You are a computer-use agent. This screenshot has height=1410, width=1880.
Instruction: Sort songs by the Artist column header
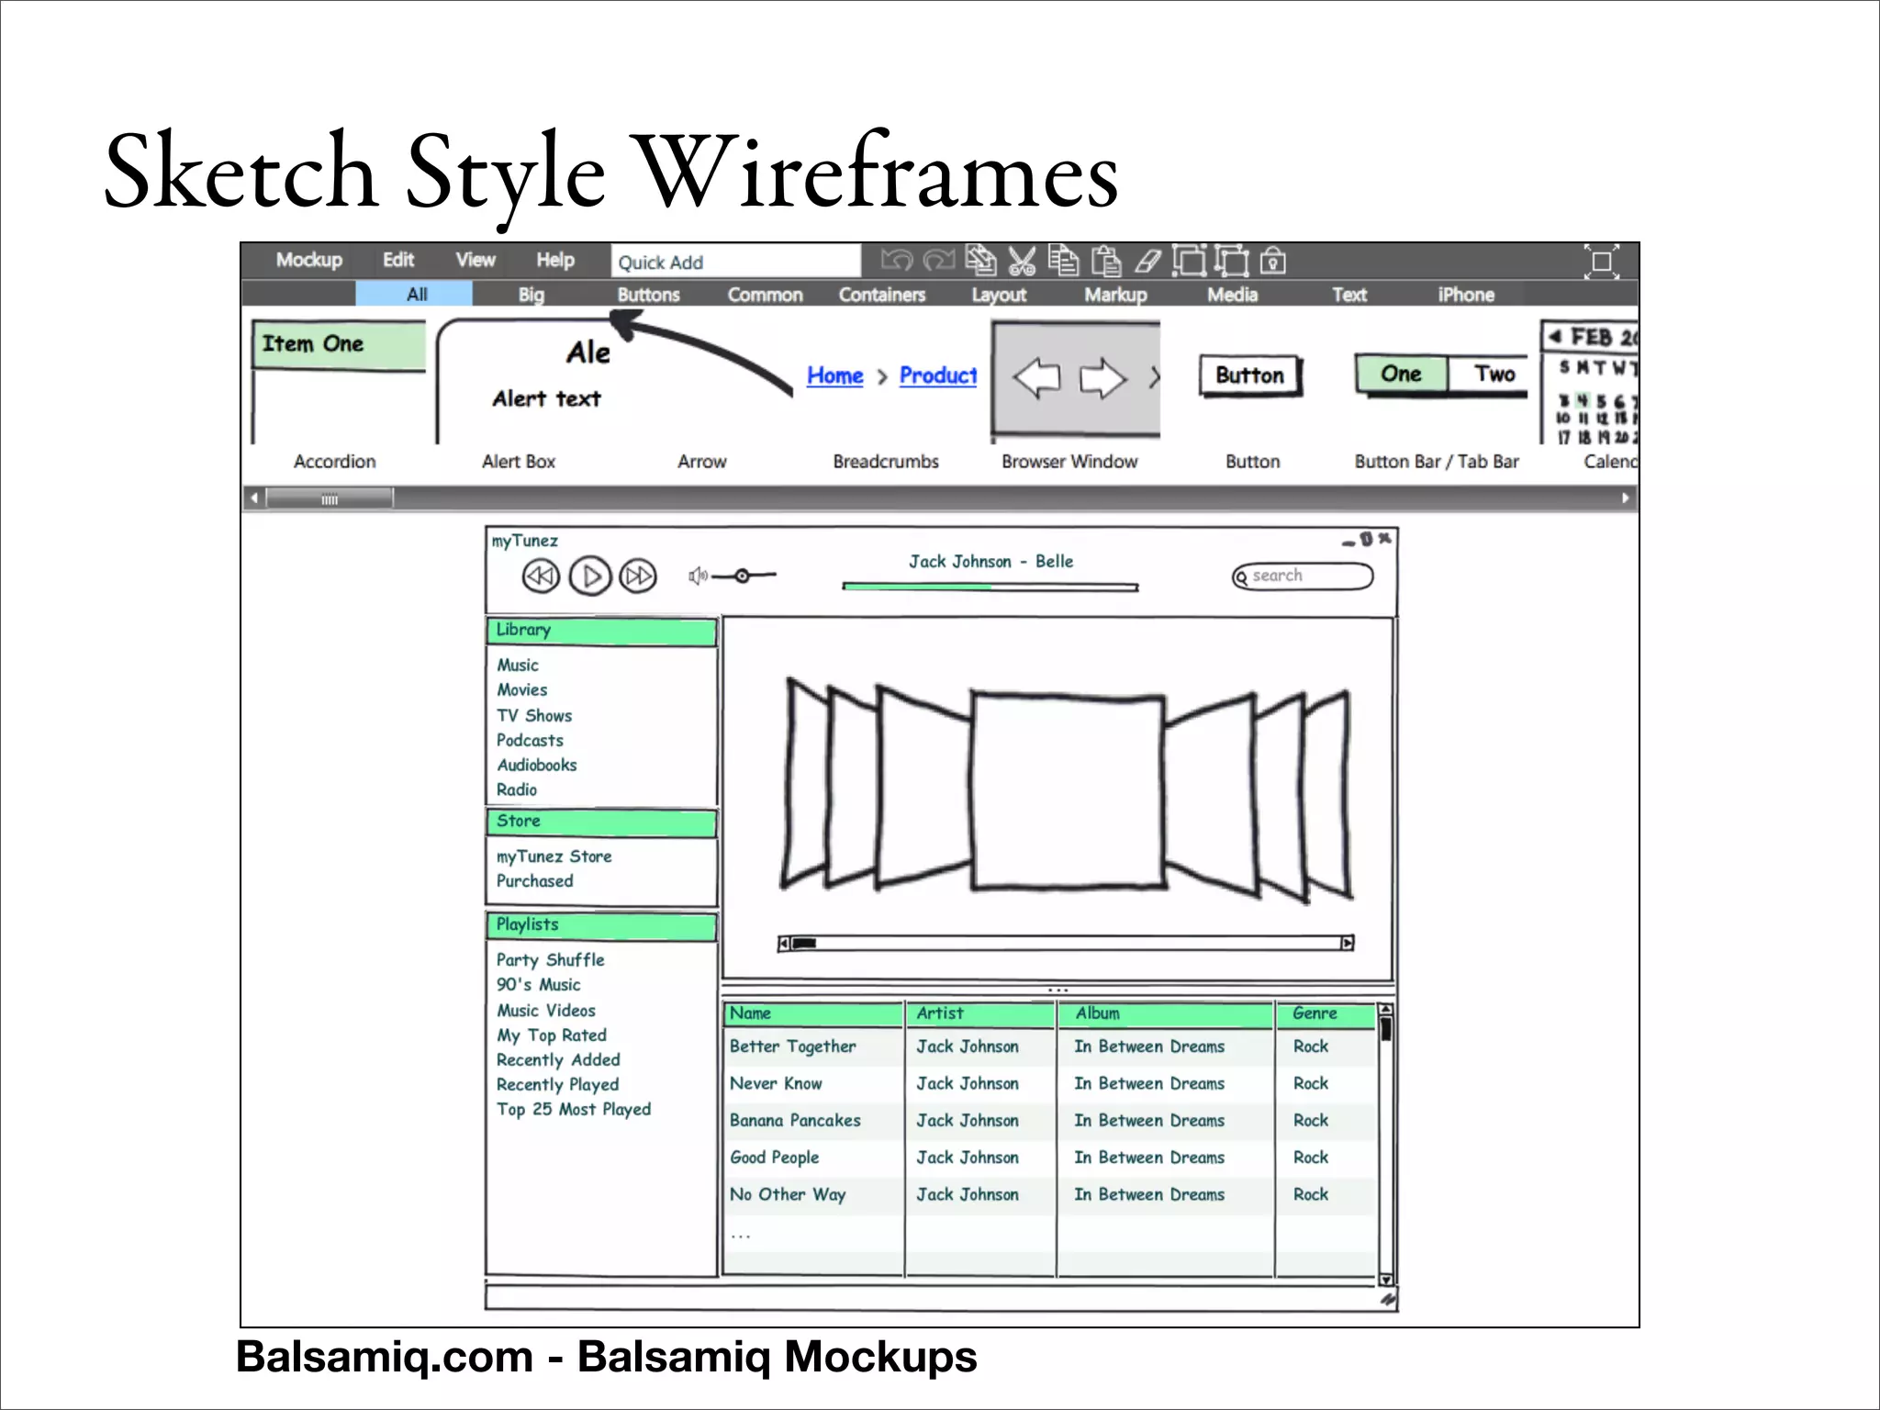tap(979, 1013)
